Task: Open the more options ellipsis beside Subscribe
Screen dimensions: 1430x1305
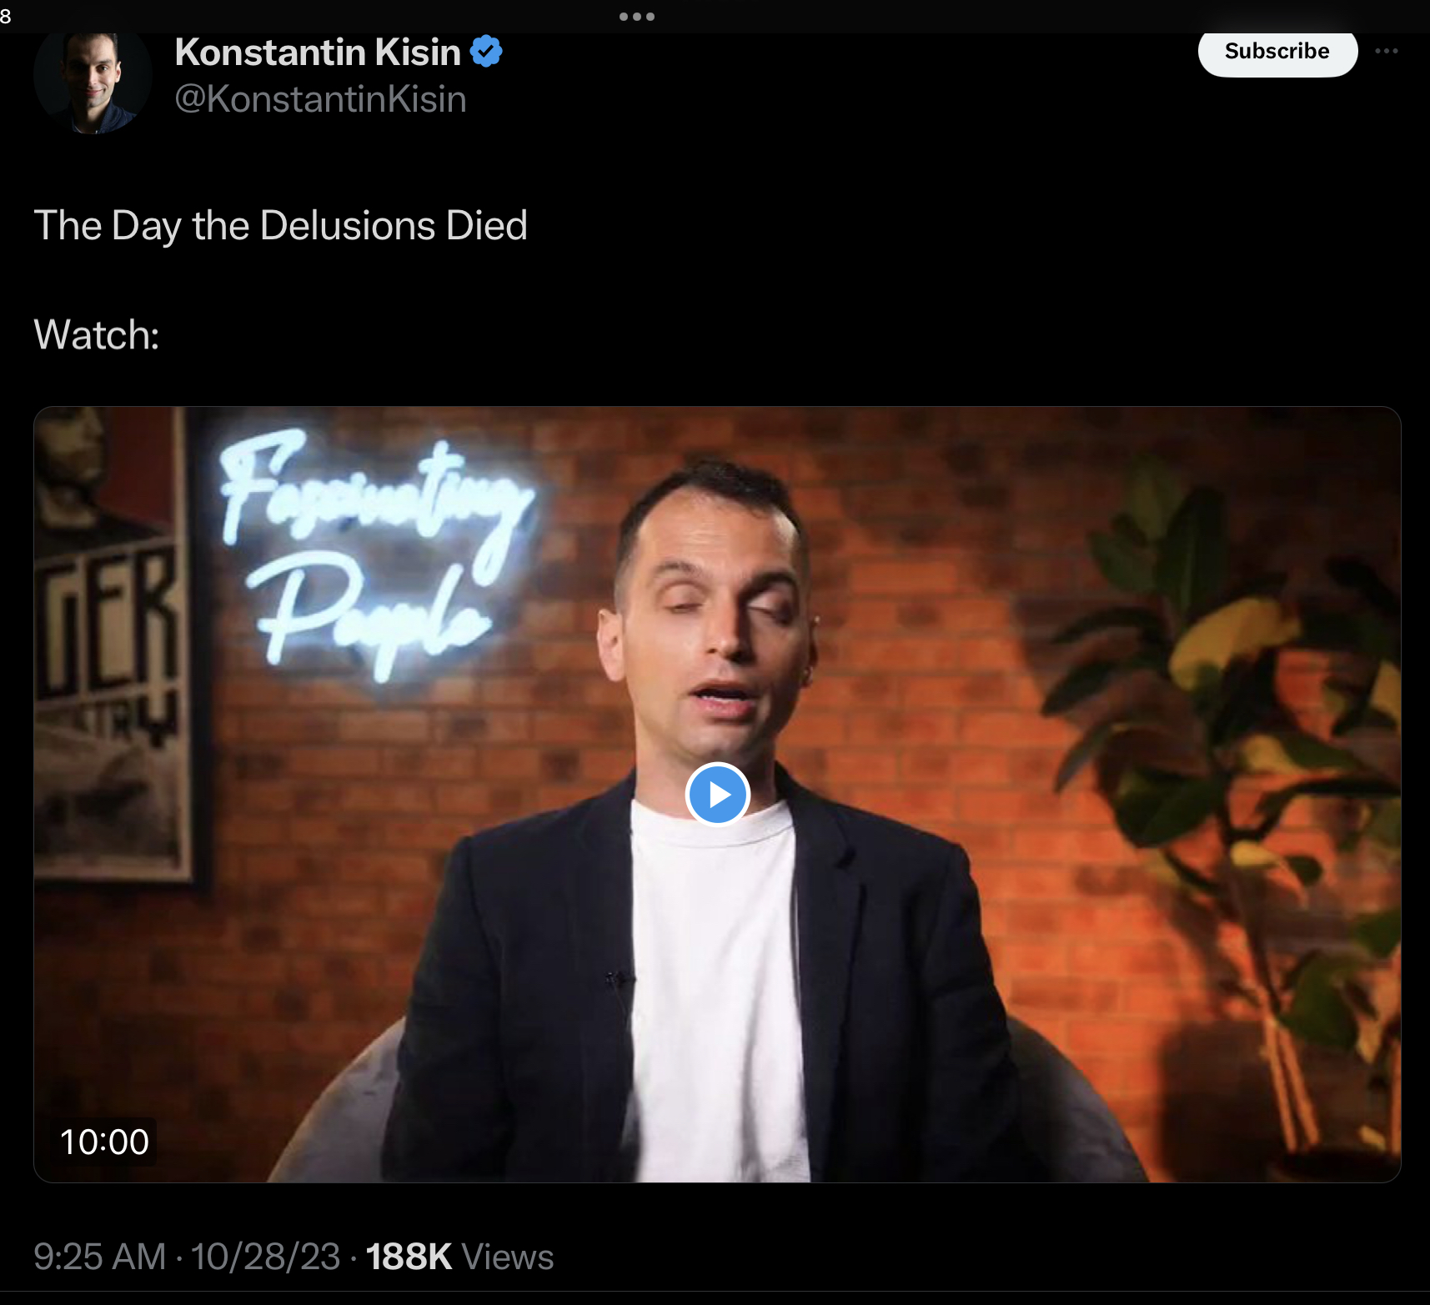Action: pos(1386,51)
